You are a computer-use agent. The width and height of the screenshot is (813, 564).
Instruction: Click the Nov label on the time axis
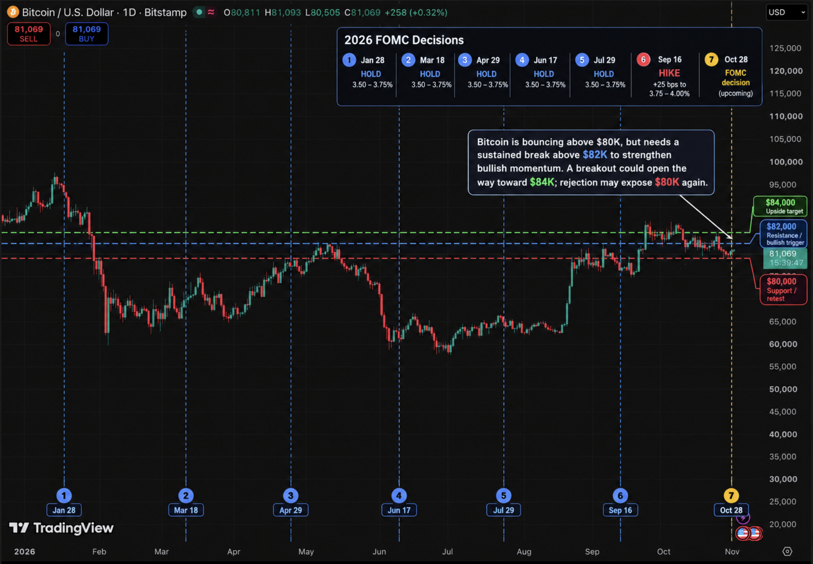(x=732, y=551)
